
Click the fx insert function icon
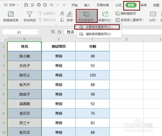pyautogui.click(x=59, y=32)
